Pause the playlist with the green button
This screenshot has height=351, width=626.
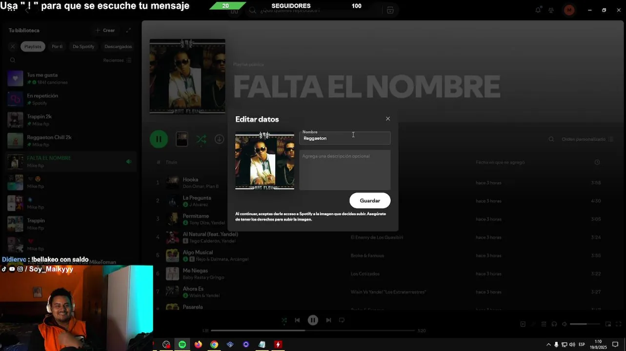coord(159,139)
